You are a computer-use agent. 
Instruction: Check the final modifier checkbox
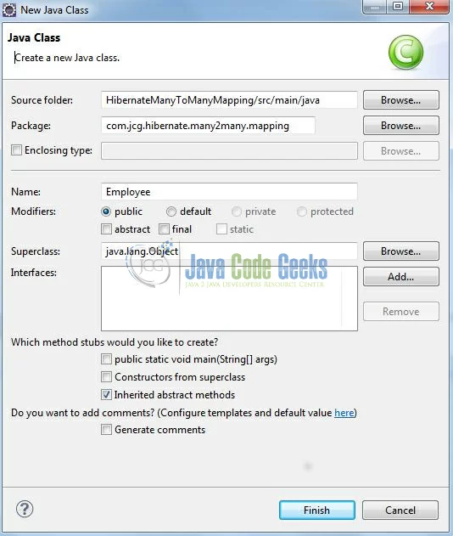click(x=164, y=229)
